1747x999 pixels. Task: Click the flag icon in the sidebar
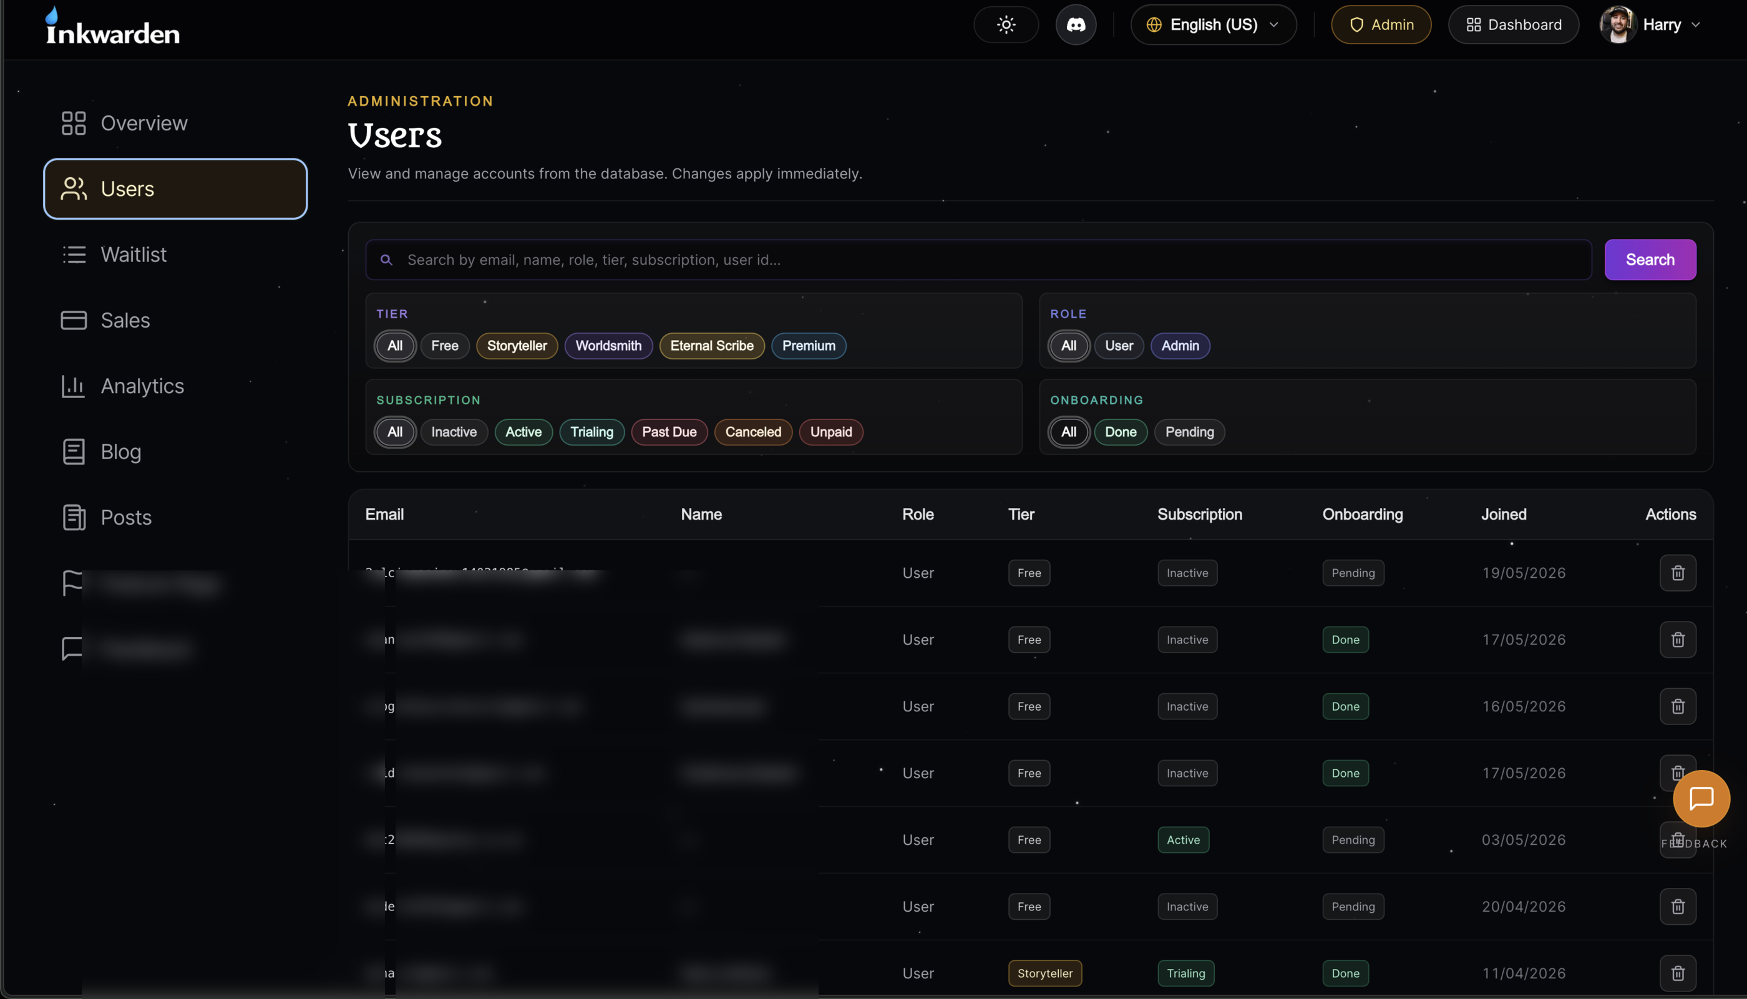tap(72, 583)
